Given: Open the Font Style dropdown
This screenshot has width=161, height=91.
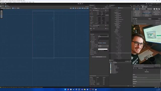Looking at the screenshot, I should click(x=103, y=37).
